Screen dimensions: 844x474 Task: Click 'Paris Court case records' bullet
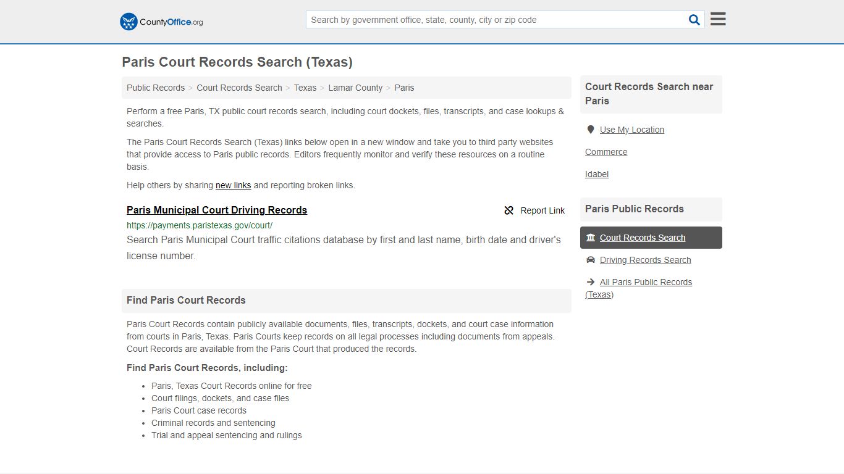(x=199, y=410)
